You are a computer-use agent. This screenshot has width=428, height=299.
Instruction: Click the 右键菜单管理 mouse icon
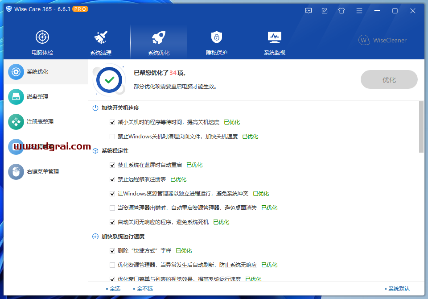16,172
